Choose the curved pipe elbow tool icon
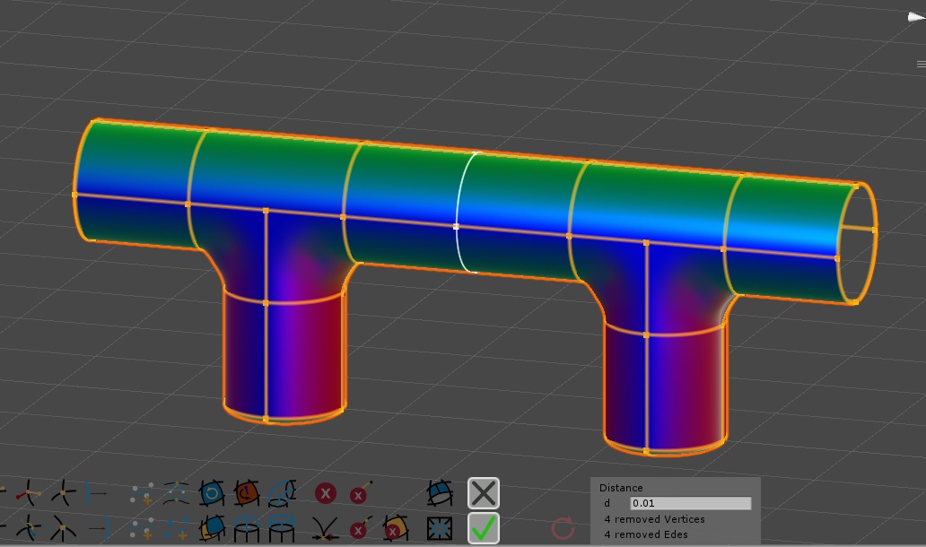This screenshot has width=926, height=547. click(282, 493)
